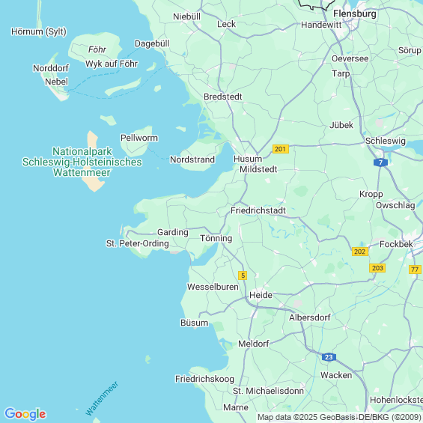Screen dimensions: 423x423
Task: Click the 203 road shield icon
Action: [x=377, y=268]
